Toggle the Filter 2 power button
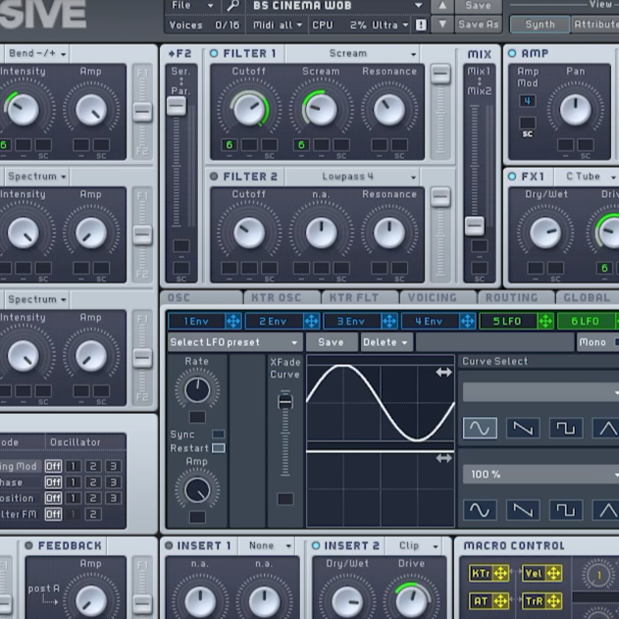Screen dimensions: 619x619 pos(214,177)
